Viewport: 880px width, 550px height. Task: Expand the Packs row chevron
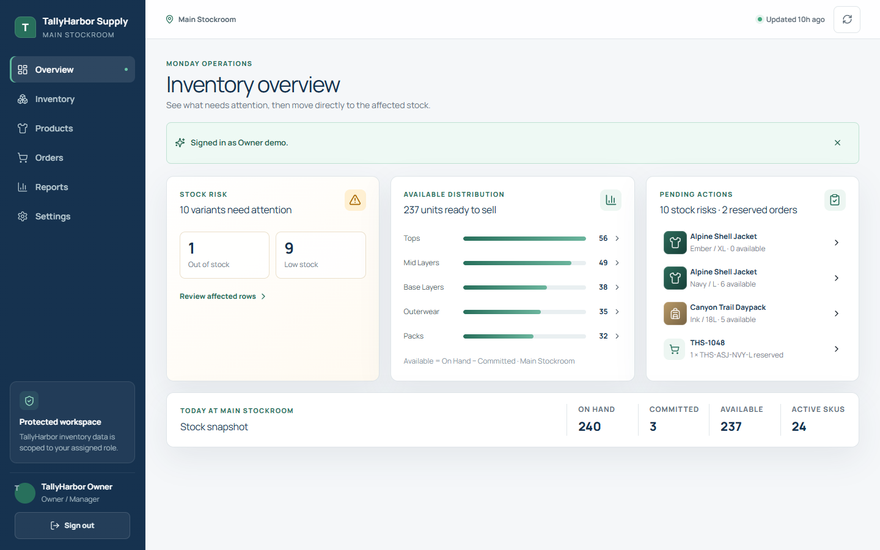[617, 336]
